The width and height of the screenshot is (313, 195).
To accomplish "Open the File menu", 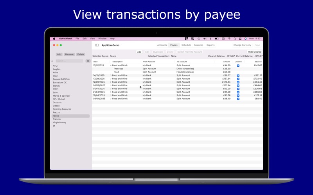I will coord(77,39).
